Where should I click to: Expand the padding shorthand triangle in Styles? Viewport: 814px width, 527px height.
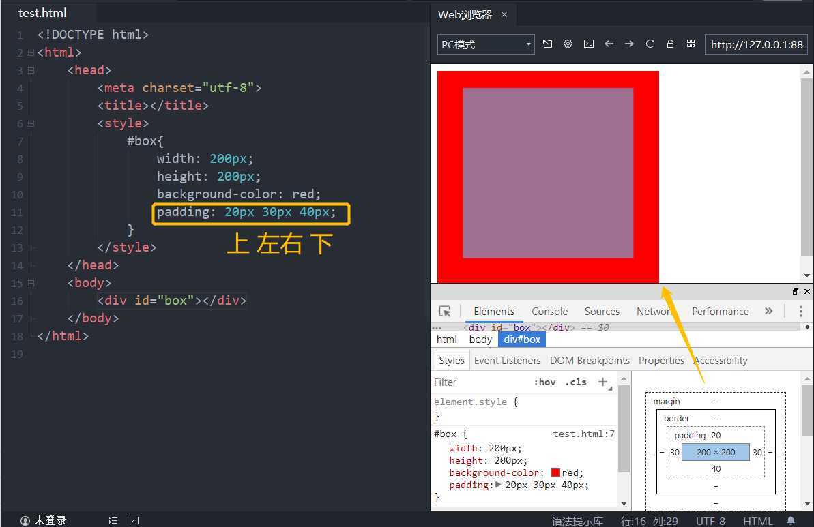point(498,485)
